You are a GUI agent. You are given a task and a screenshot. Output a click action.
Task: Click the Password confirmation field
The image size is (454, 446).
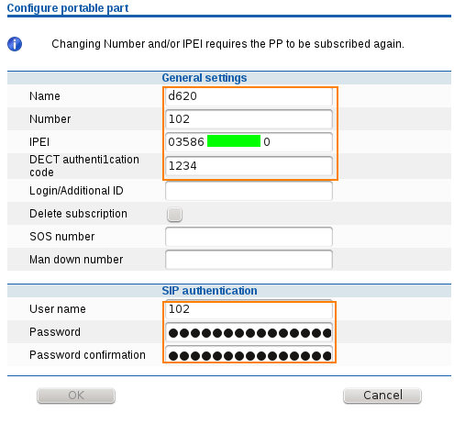(x=249, y=355)
